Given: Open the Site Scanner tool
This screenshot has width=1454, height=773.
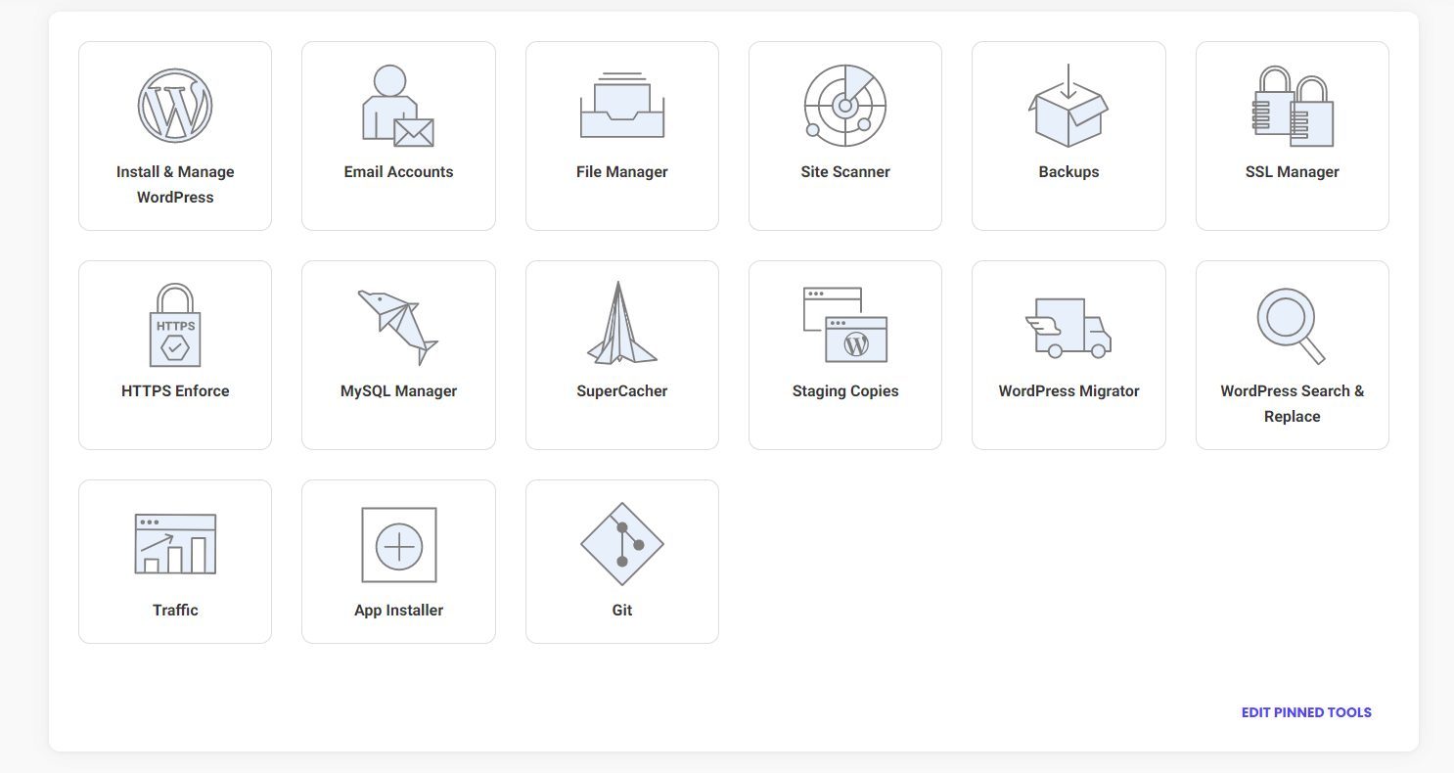Looking at the screenshot, I should (x=844, y=136).
